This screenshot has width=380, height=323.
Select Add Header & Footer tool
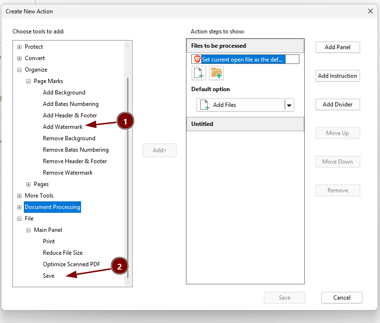coord(70,115)
